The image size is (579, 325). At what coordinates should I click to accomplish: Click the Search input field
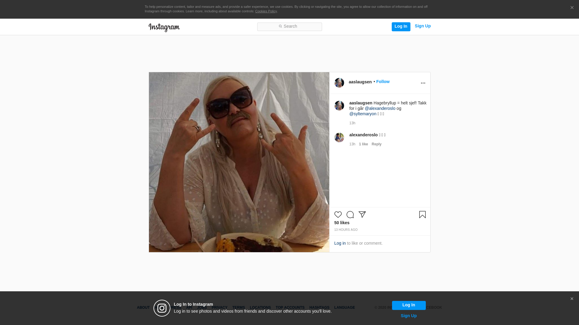pos(289,27)
